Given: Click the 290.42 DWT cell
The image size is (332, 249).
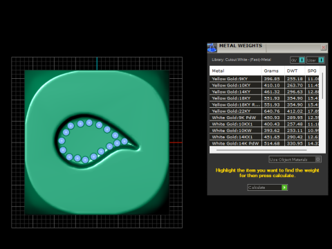Looking at the screenshot, I should (x=295, y=137).
